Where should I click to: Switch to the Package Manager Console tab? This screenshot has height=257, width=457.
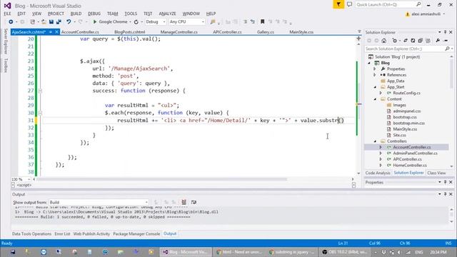136,233
